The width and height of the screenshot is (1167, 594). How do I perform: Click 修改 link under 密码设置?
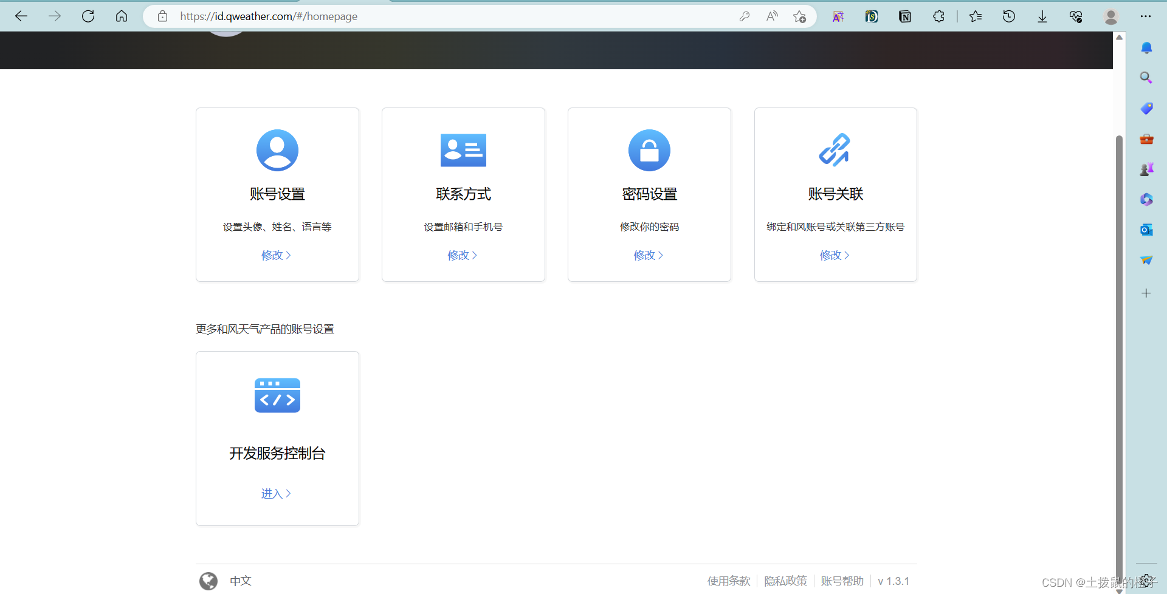649,255
